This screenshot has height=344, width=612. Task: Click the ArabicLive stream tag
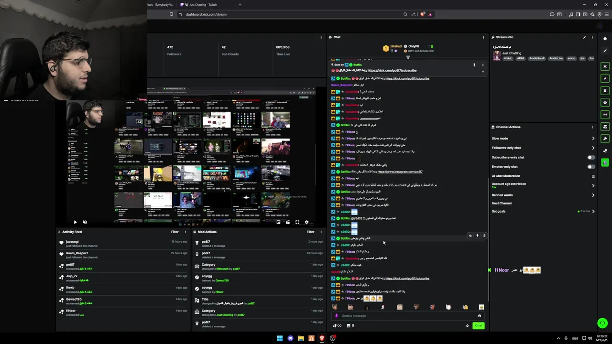pos(556,58)
